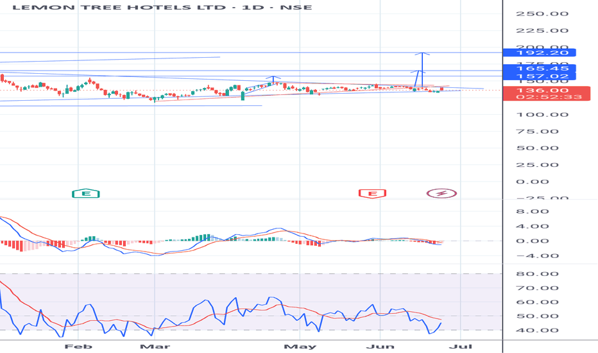
Task: Click the tall blue projection arrow near 192.20
Action: (x=422, y=69)
